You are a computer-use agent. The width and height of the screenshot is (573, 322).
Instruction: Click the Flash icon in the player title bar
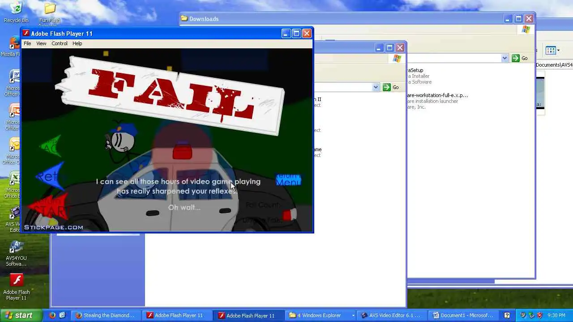26,34
